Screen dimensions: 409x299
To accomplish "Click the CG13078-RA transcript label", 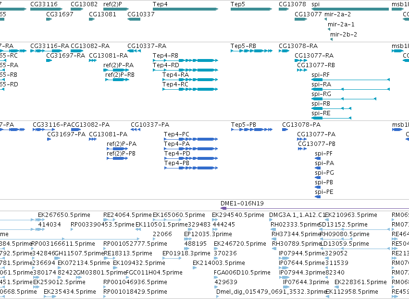I will [298, 46].
